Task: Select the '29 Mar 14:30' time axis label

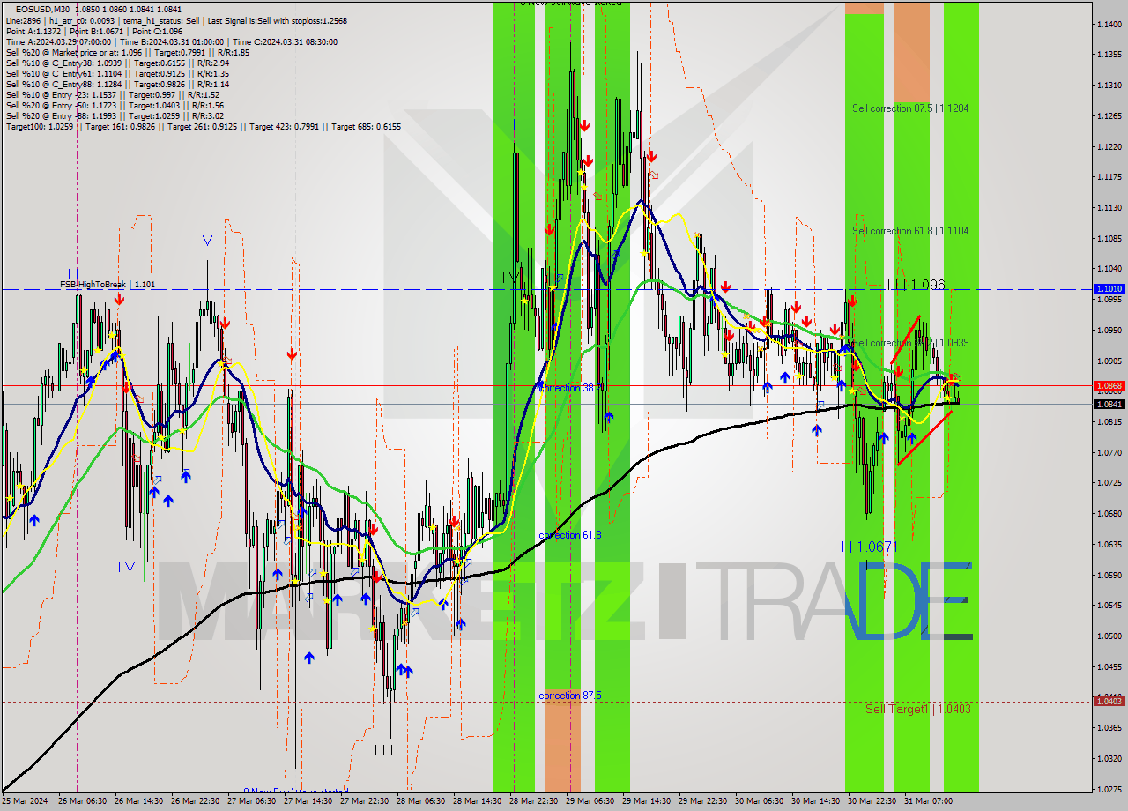Action: pyautogui.click(x=648, y=801)
